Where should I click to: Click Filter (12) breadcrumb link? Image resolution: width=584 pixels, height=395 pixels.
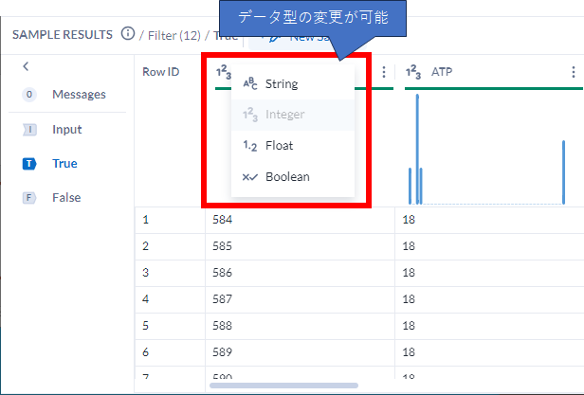coord(174,35)
